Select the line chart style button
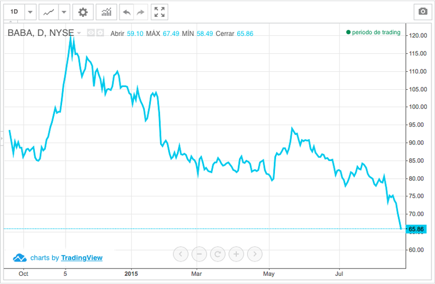The height and width of the screenshot is (284, 435). (x=50, y=12)
